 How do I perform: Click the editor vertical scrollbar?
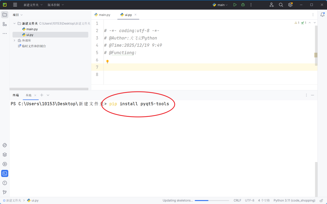click(x=316, y=46)
